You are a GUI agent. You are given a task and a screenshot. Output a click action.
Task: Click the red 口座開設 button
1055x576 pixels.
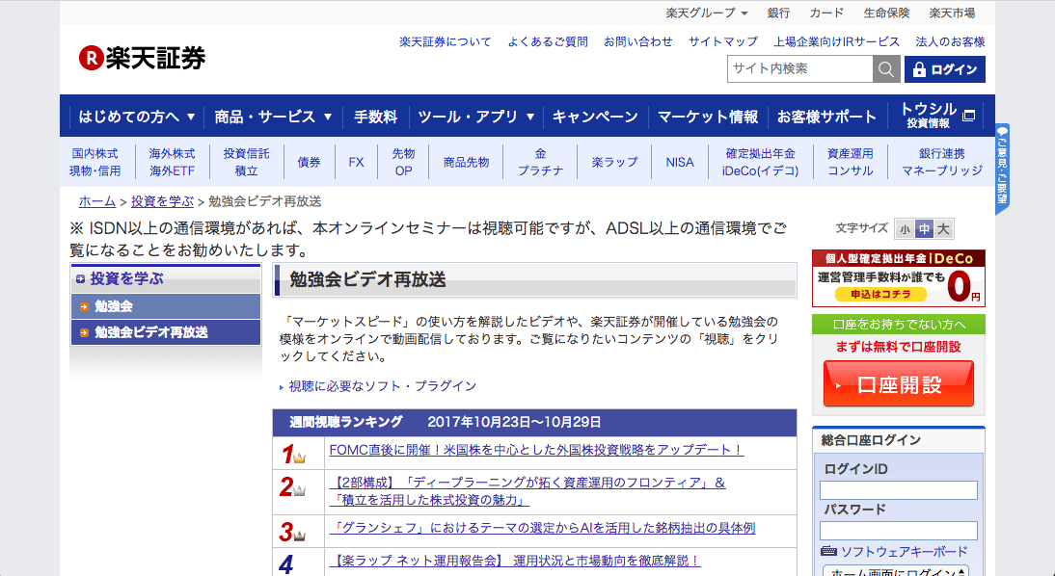pos(898,384)
